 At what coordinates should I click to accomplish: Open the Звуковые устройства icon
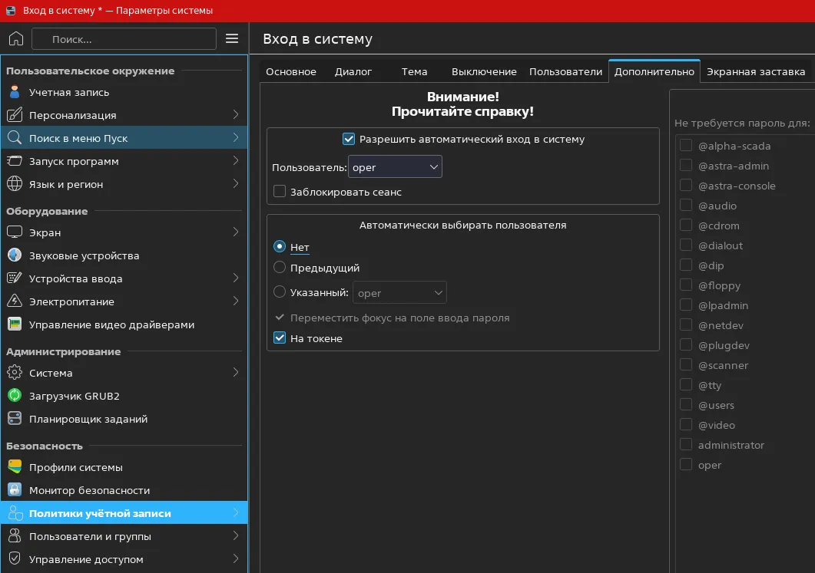pos(15,255)
